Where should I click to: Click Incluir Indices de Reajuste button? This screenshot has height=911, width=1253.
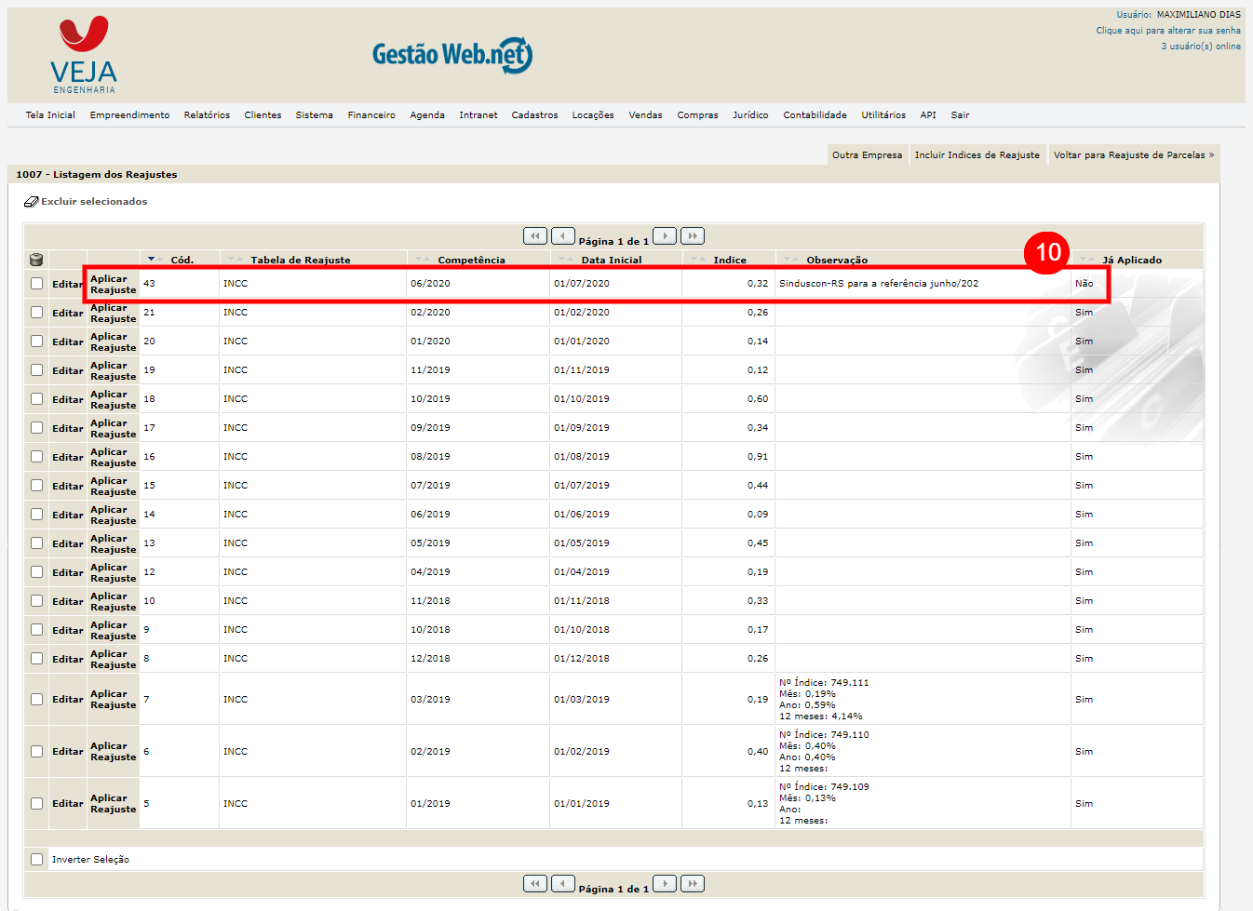[x=977, y=155]
